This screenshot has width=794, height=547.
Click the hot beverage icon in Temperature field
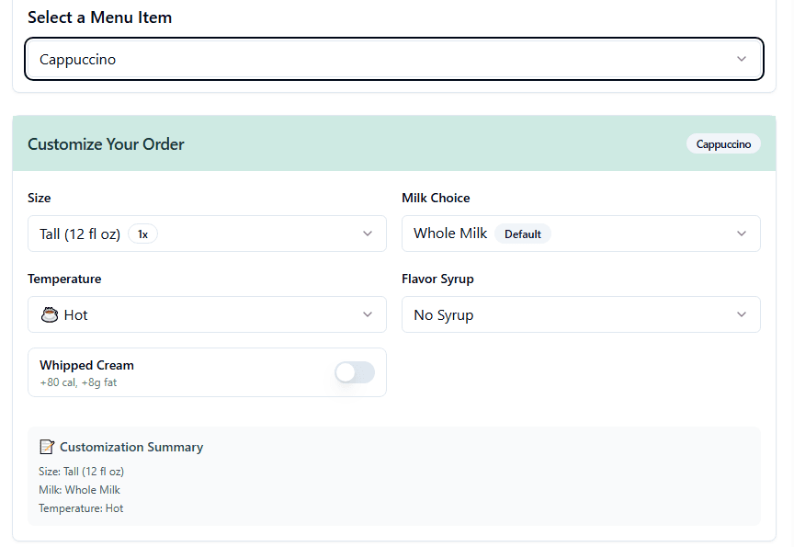pyautogui.click(x=51, y=314)
